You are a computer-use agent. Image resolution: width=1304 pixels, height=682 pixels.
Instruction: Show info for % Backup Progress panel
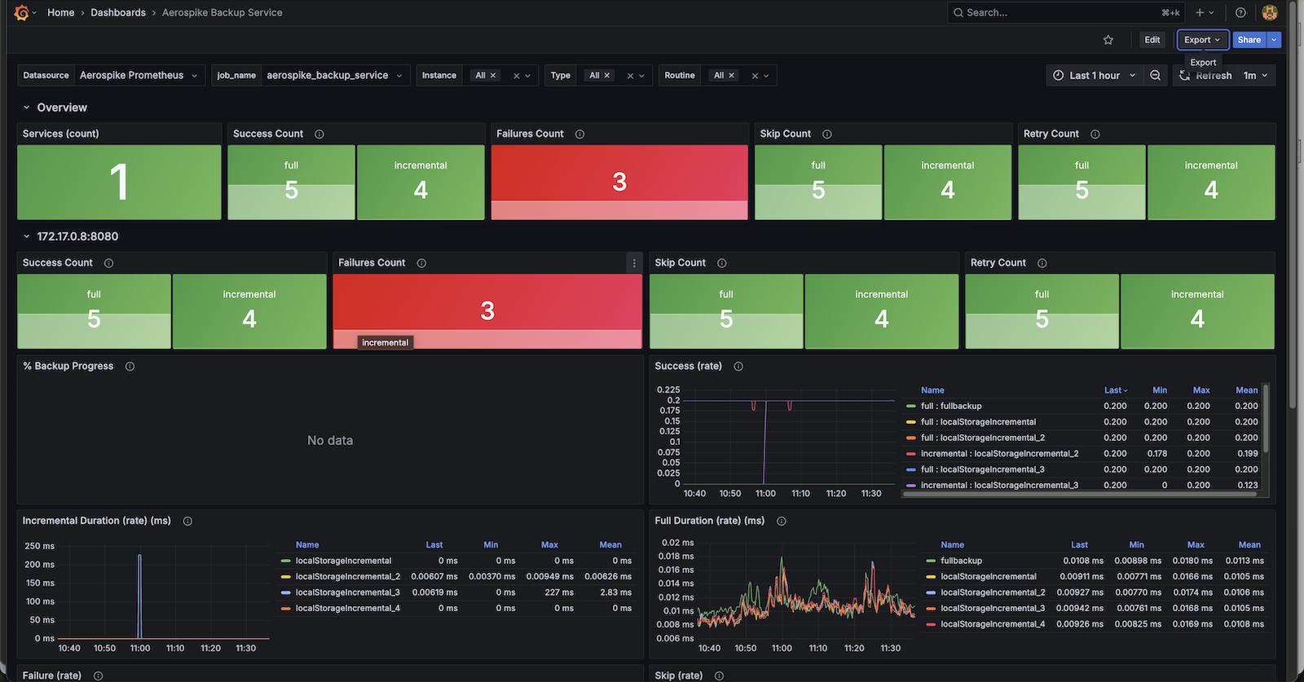(130, 367)
